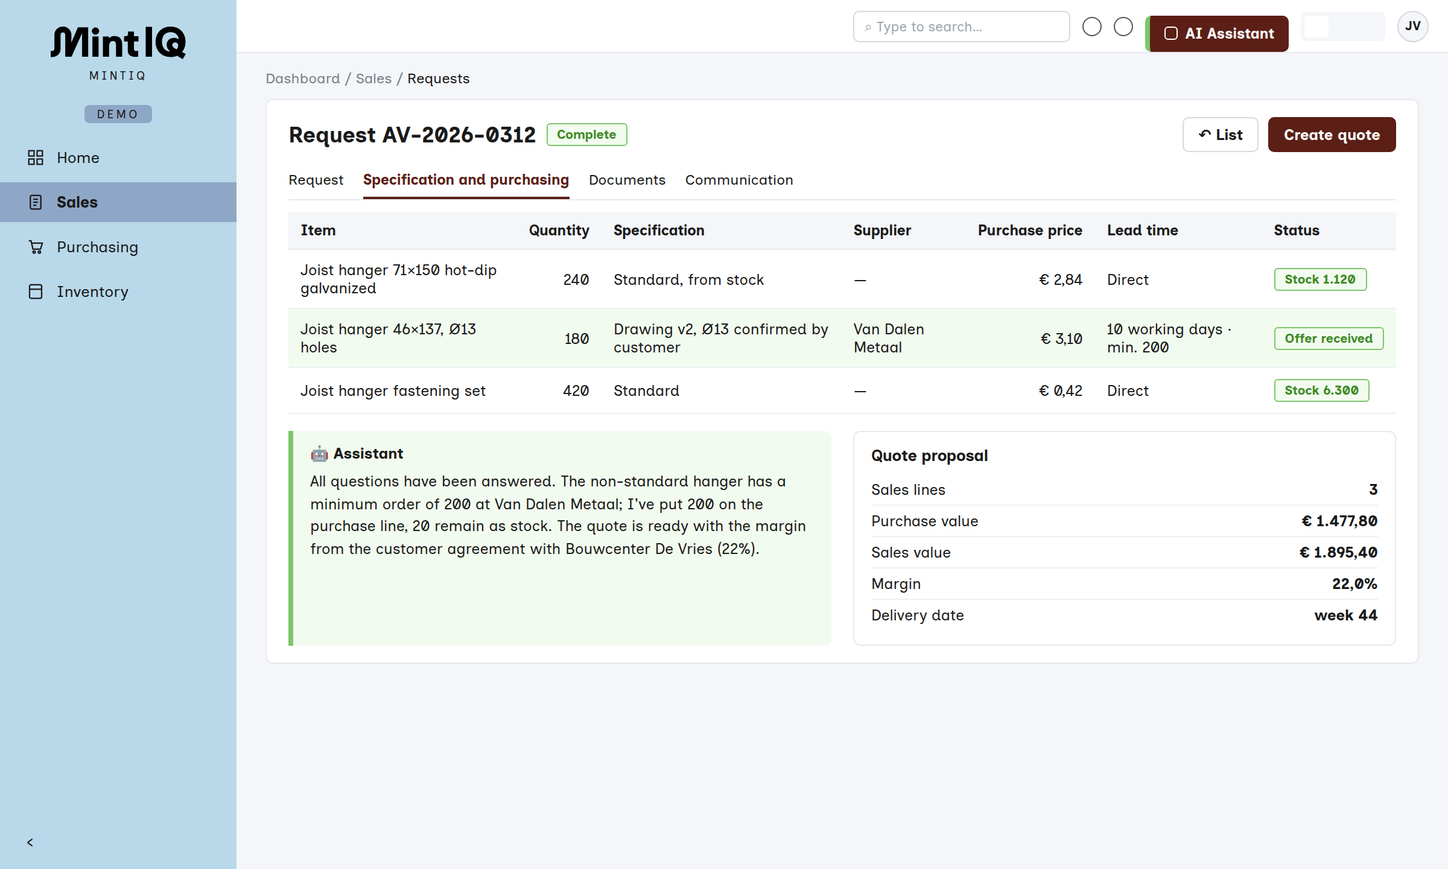Toggle the switch next to the JV avatar
The width and height of the screenshot is (1448, 869).
(x=1342, y=27)
